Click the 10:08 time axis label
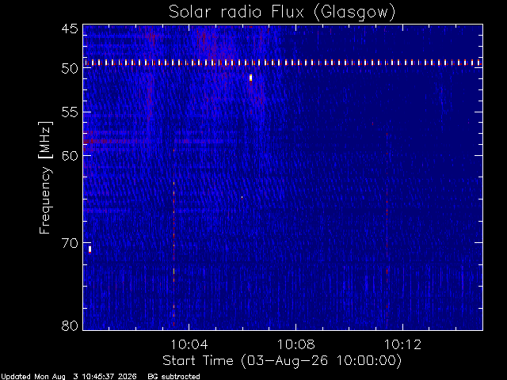The height and width of the screenshot is (380, 507). tap(295, 345)
